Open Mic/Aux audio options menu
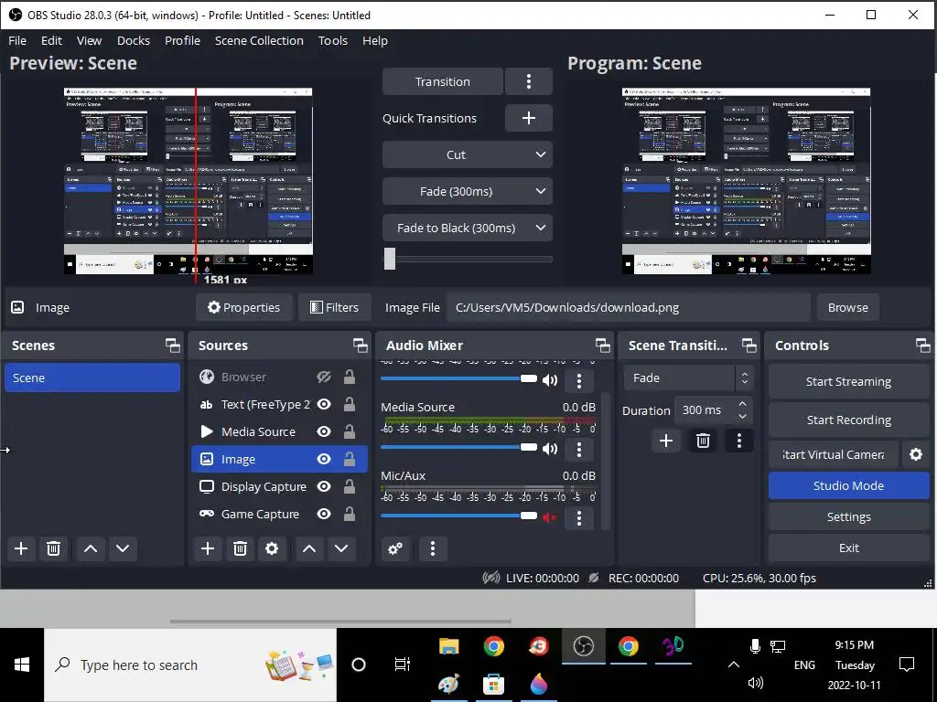937x702 pixels. 578,517
